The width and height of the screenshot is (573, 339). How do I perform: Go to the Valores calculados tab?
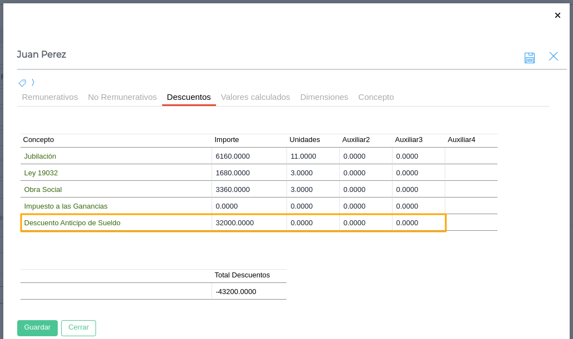[255, 97]
